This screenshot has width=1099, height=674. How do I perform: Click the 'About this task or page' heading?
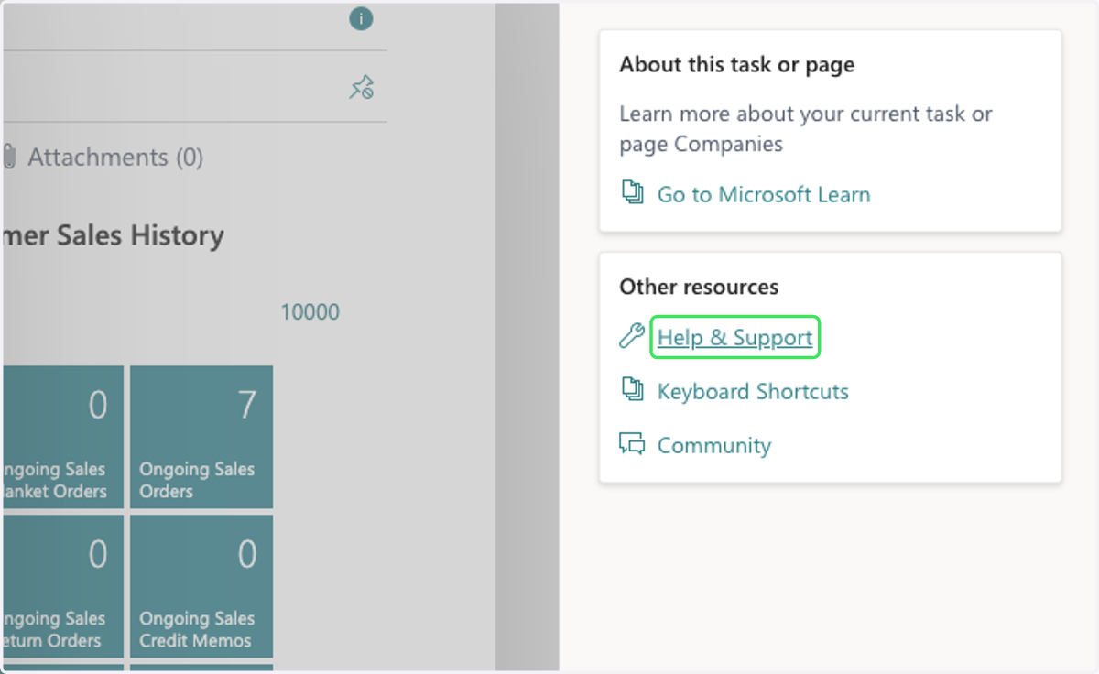(x=736, y=65)
